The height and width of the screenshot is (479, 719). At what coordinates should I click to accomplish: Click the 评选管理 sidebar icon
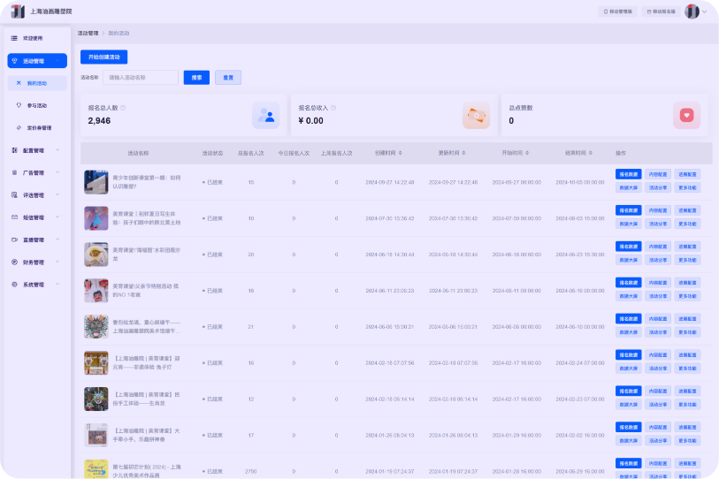click(14, 194)
